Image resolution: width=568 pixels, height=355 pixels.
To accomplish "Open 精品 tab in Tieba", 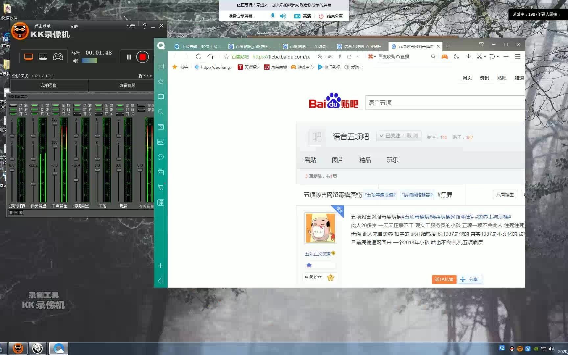I will coord(365,160).
